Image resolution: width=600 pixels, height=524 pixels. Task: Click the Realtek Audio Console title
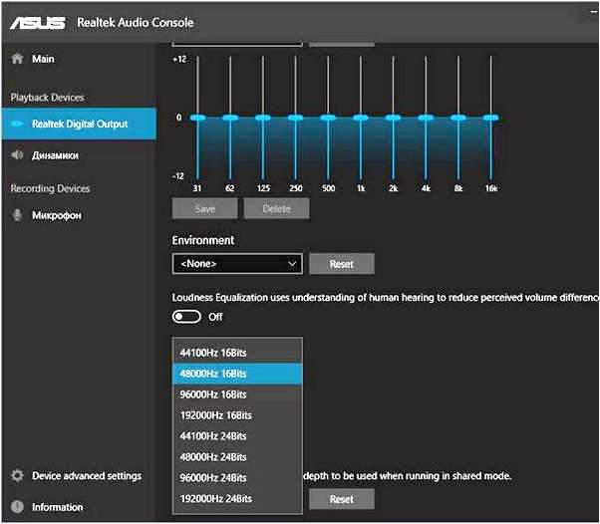(x=136, y=22)
